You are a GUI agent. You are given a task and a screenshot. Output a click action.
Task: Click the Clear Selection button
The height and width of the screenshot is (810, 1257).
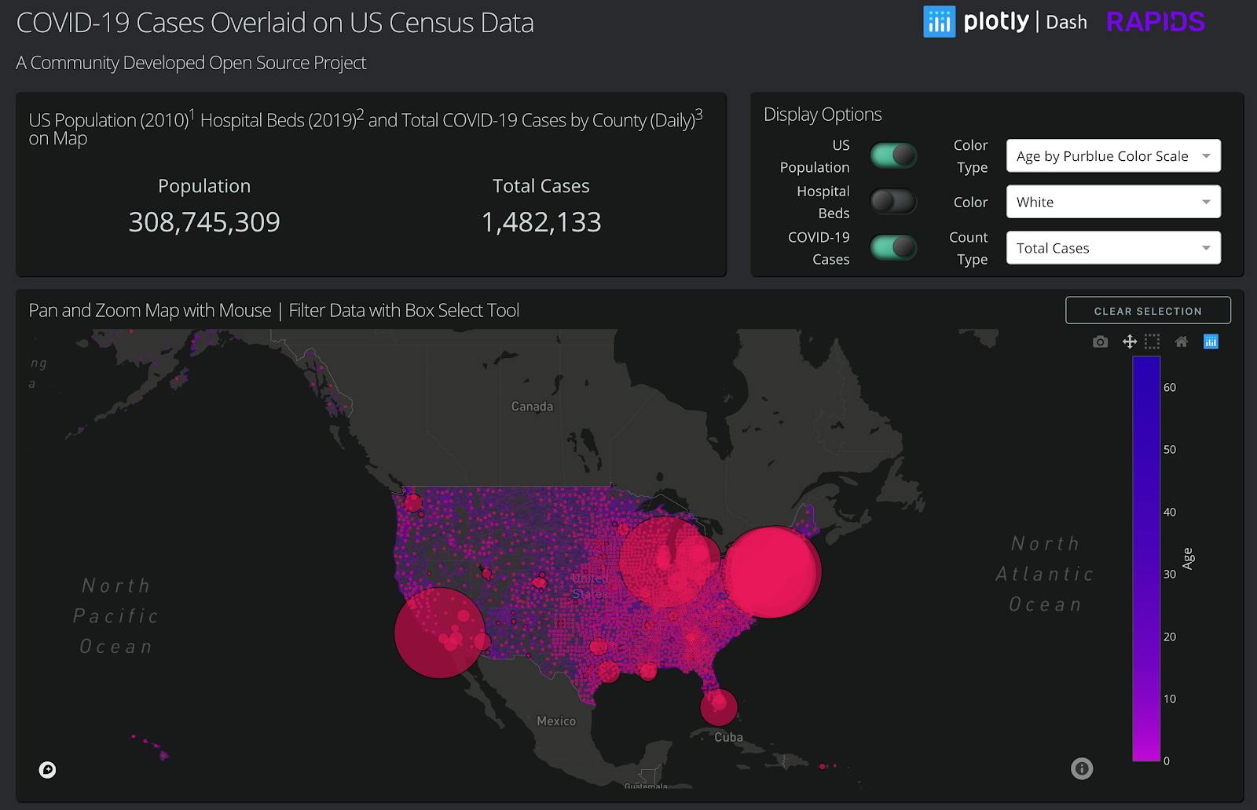[1148, 311]
